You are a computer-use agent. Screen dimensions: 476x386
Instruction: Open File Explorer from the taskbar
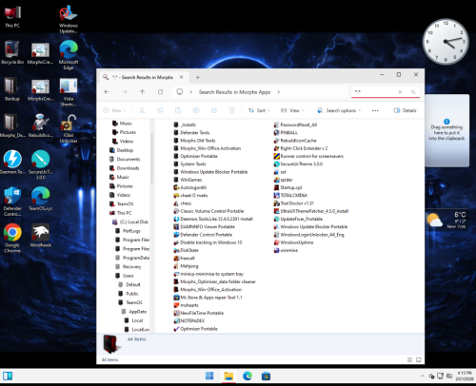coord(228,376)
